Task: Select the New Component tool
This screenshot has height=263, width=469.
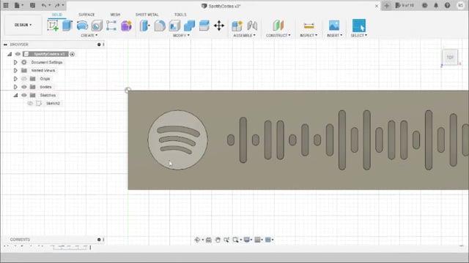Action: coord(237,26)
